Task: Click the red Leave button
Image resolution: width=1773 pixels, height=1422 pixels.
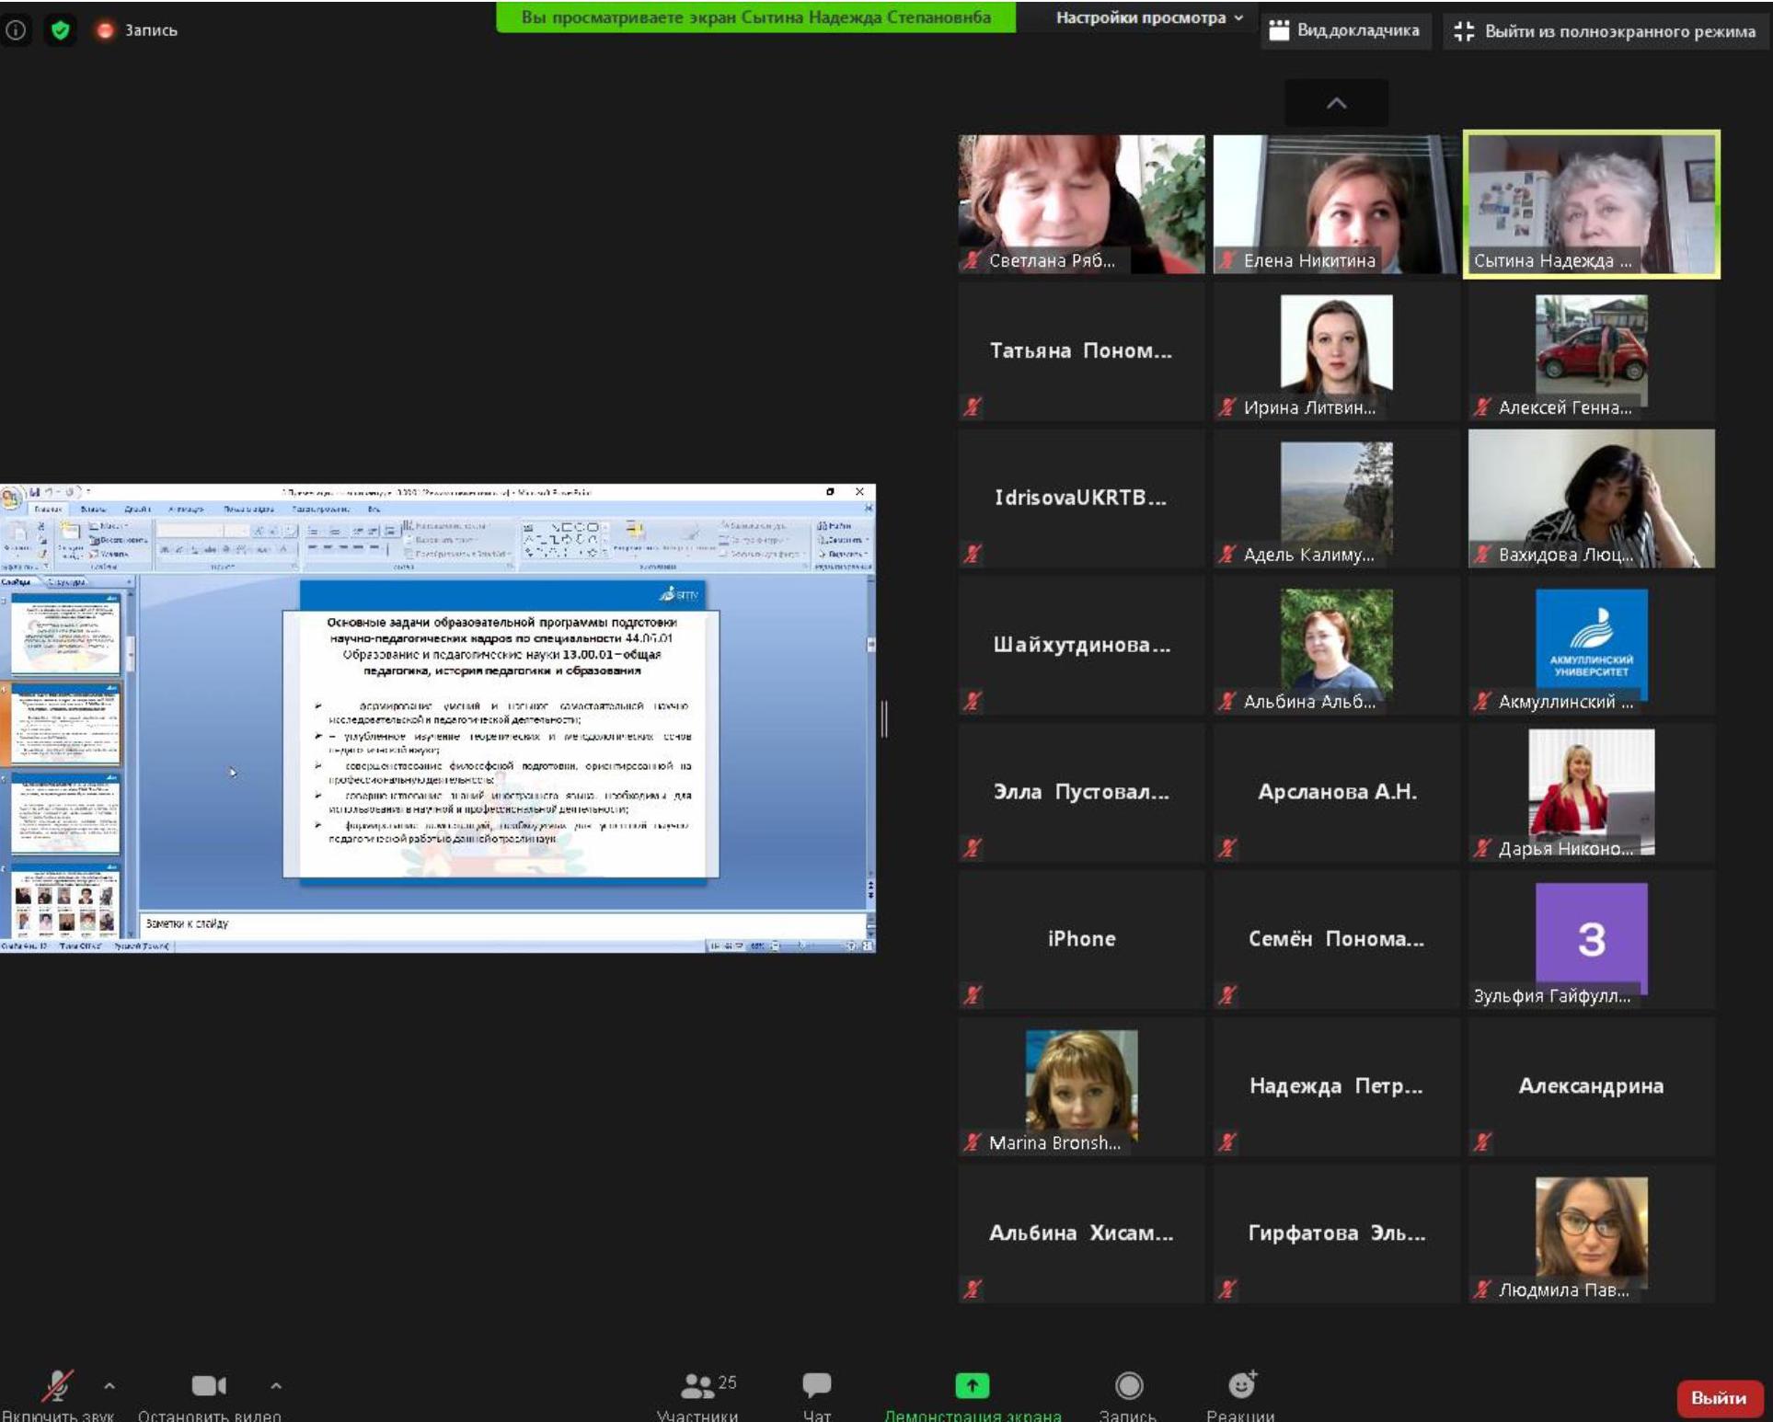Action: click(1717, 1397)
